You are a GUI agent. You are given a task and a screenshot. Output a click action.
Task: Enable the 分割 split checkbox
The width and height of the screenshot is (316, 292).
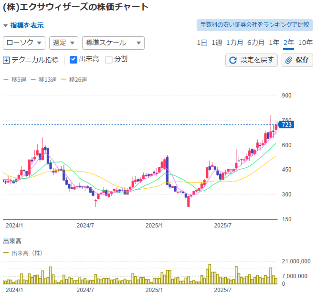tap(109, 60)
